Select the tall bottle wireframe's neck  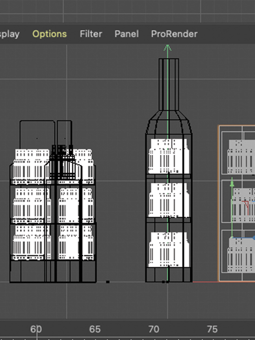point(169,84)
